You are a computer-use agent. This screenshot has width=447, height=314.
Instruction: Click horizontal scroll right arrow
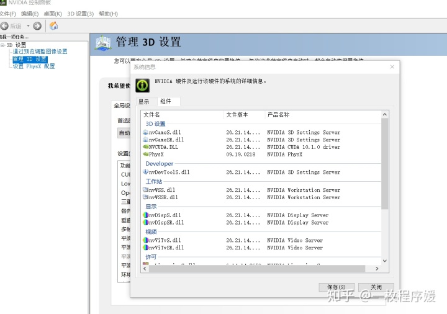[377, 269]
